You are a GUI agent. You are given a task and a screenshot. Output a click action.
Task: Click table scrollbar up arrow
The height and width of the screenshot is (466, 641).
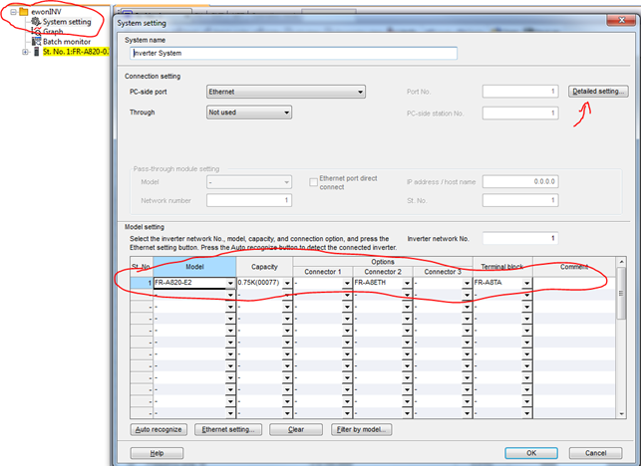621,262
